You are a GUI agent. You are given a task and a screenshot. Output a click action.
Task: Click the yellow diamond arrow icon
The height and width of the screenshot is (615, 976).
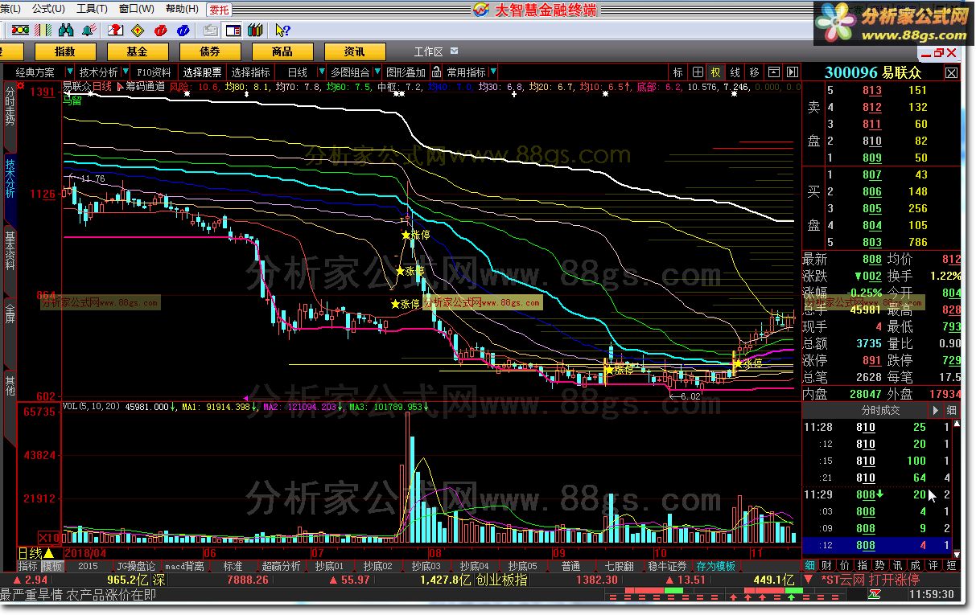[138, 31]
